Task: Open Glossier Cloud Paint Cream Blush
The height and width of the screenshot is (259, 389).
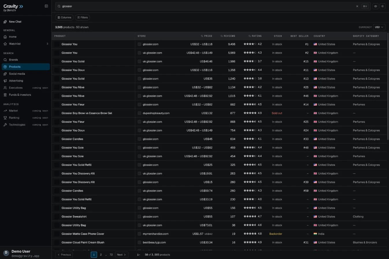Action: [83, 243]
